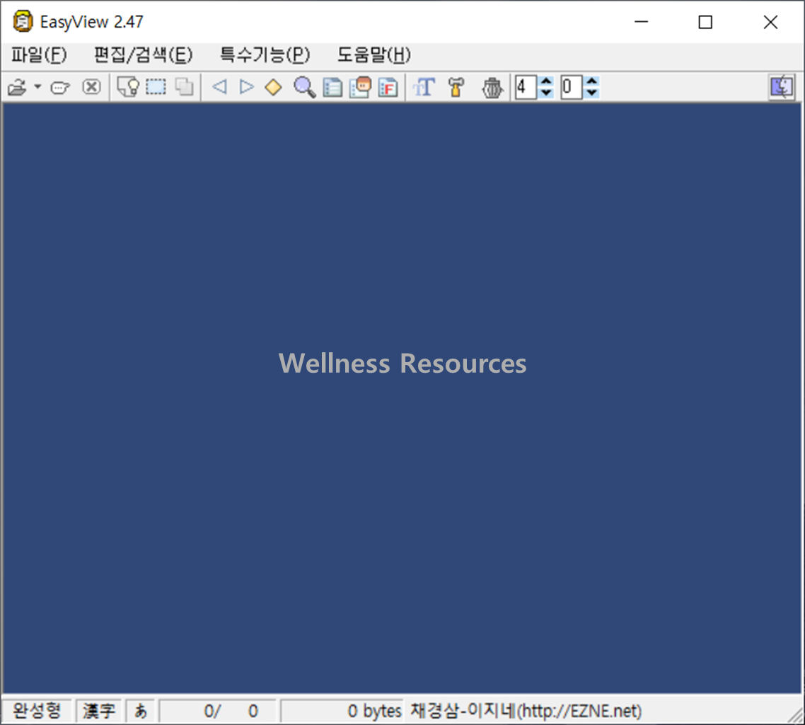Viewport: 805px width, 725px height.
Task: Increase the spinner showing 4
Action: 546,81
